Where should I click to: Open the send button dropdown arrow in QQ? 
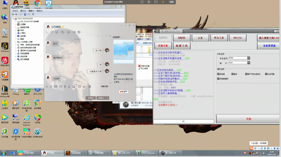point(107,98)
